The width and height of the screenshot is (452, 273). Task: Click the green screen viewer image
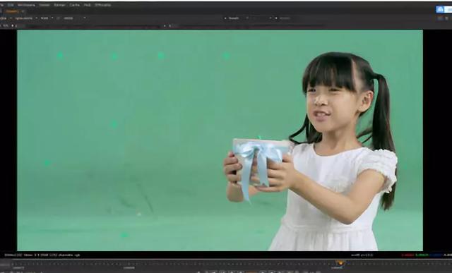coord(220,140)
